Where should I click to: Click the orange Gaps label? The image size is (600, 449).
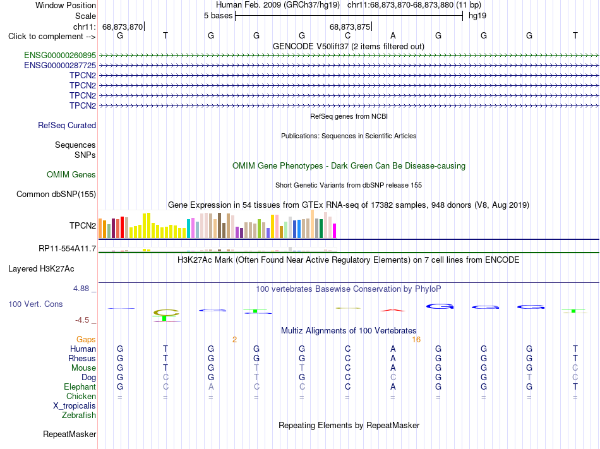point(86,340)
